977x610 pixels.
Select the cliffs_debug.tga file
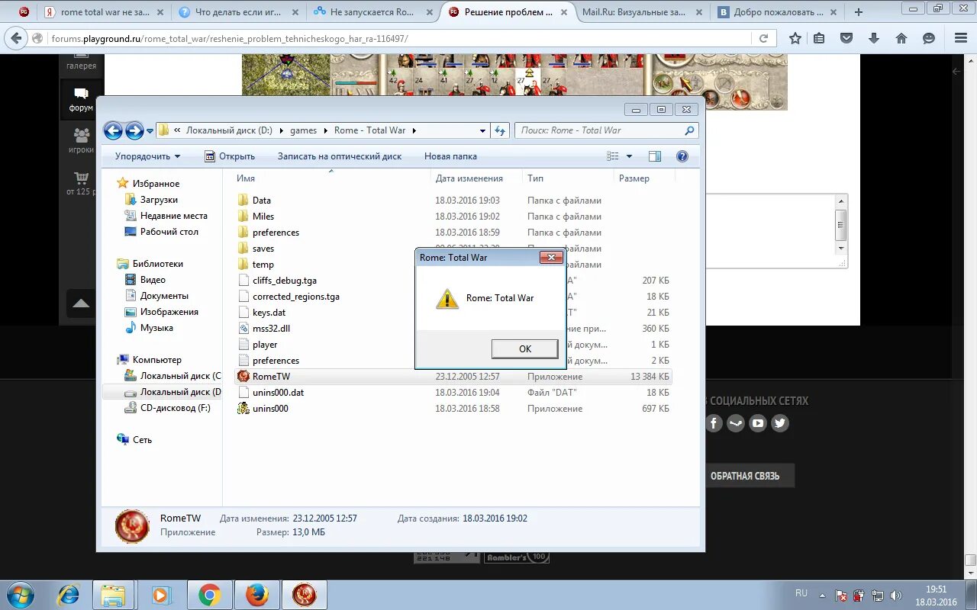pos(284,281)
